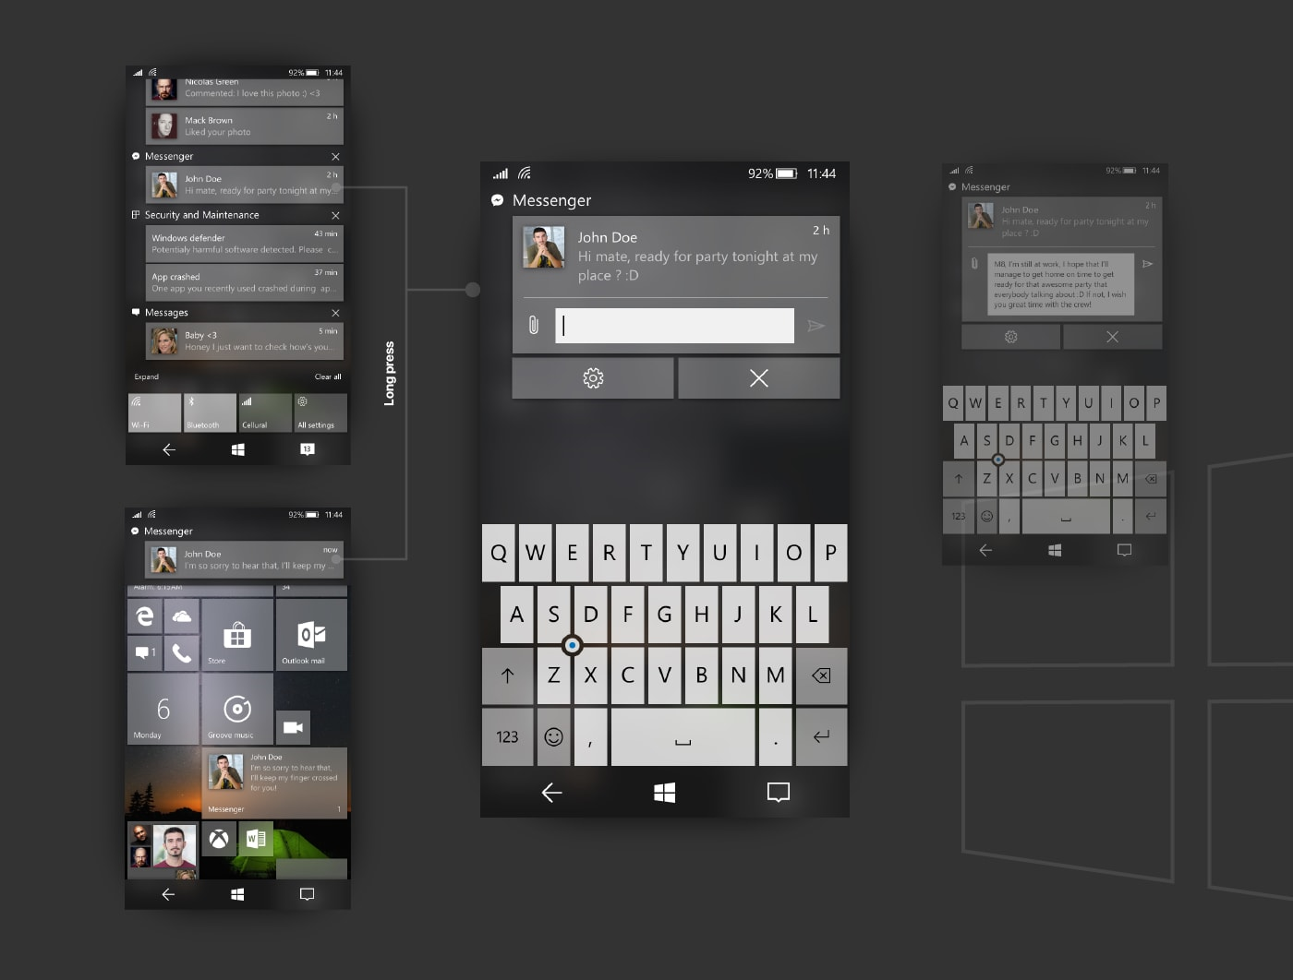The width and height of the screenshot is (1293, 980).
Task: Open the Store tile on the start screen
Action: [237, 634]
